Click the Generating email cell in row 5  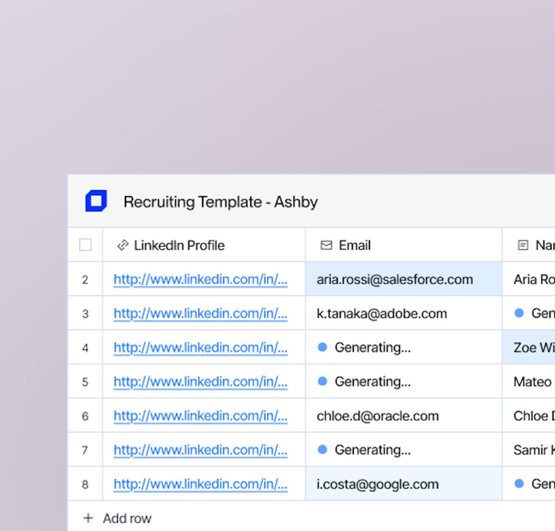404,382
